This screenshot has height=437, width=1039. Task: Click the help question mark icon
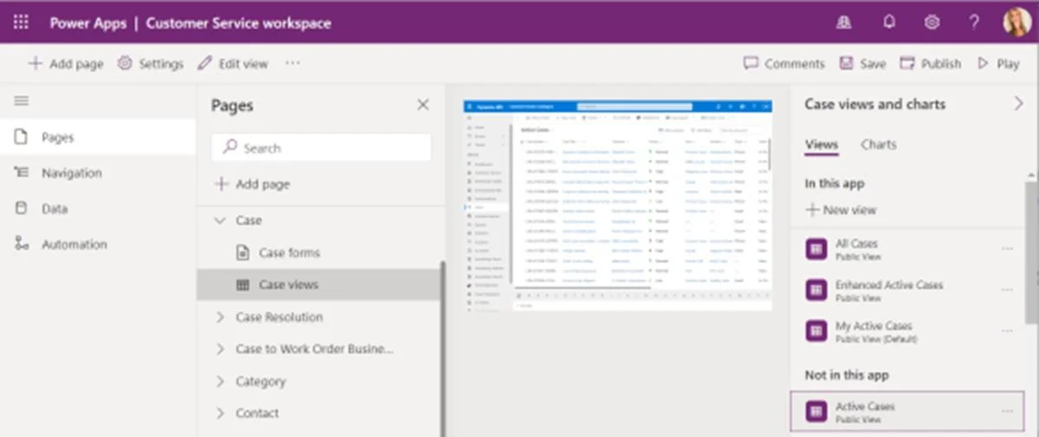[x=974, y=23]
